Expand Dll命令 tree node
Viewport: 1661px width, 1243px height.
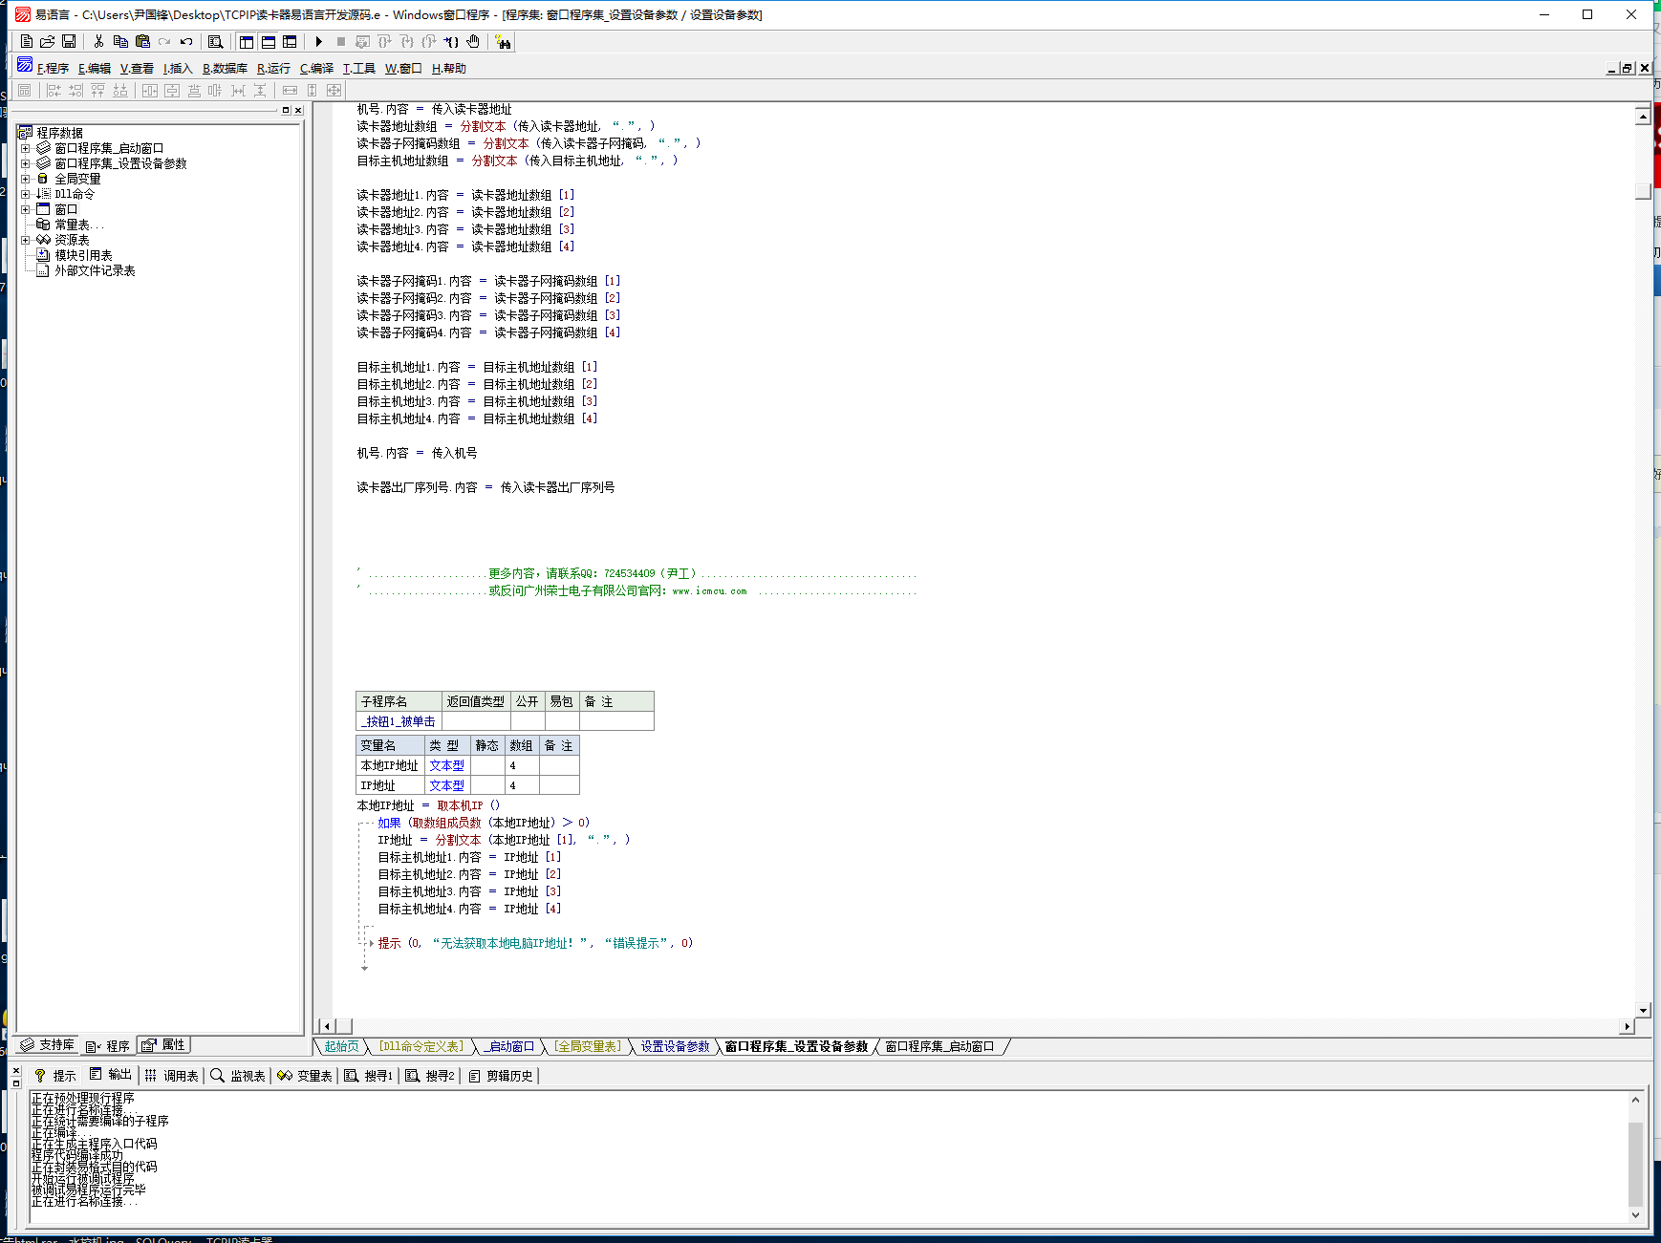click(26, 194)
